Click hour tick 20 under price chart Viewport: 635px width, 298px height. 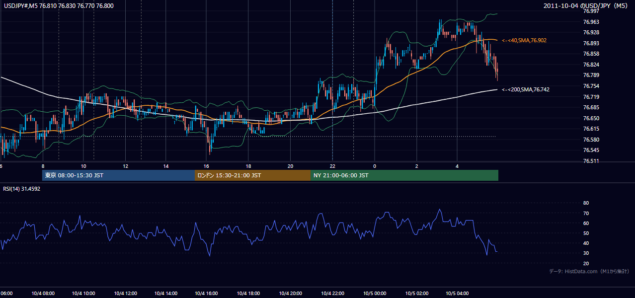click(291, 166)
